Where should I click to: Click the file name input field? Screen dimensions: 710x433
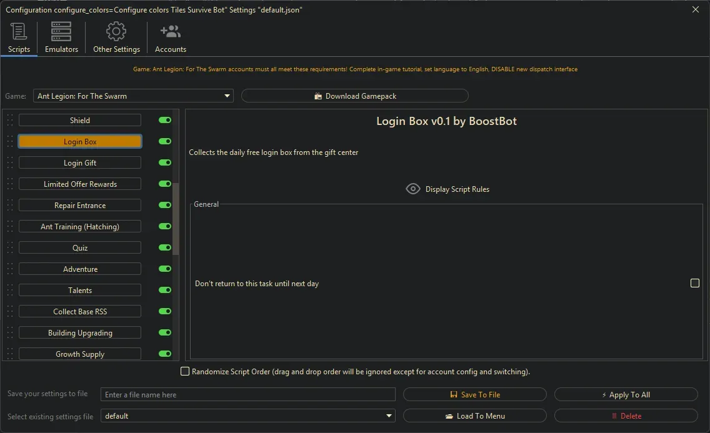click(247, 394)
